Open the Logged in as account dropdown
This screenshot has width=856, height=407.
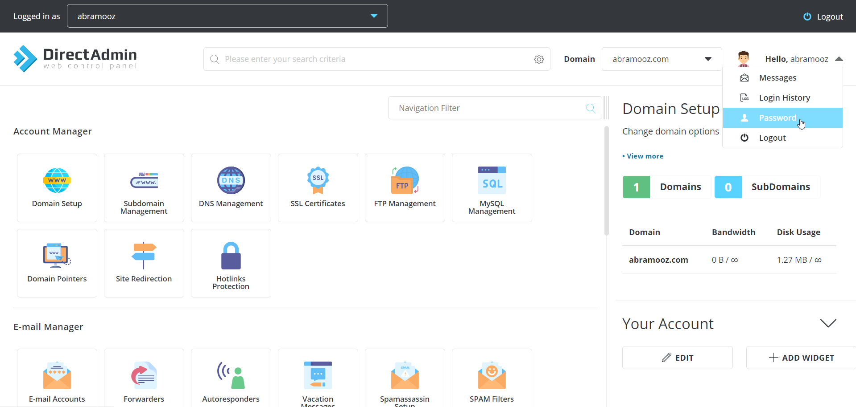(227, 16)
